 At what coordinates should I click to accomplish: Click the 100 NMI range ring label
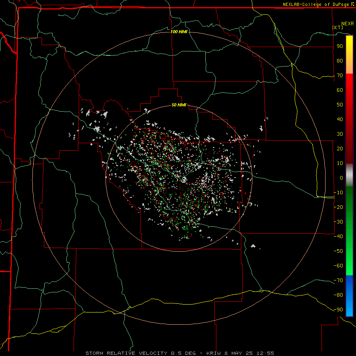[x=179, y=32]
